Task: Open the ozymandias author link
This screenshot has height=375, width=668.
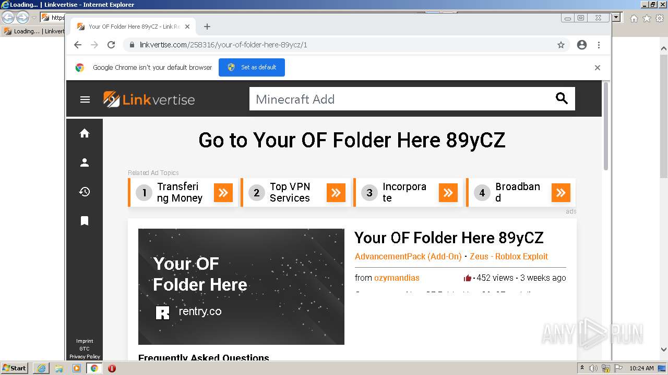Action: [397, 278]
